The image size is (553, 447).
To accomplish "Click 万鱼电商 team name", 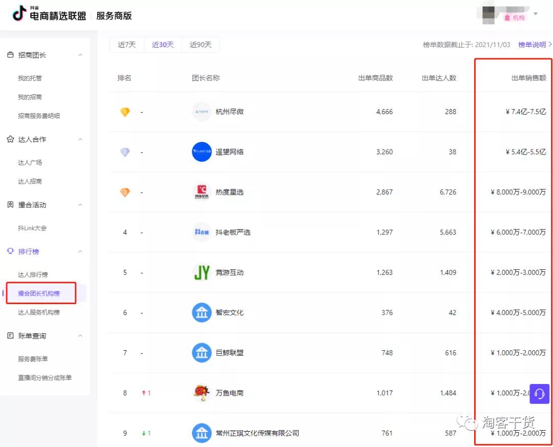I will (x=229, y=393).
